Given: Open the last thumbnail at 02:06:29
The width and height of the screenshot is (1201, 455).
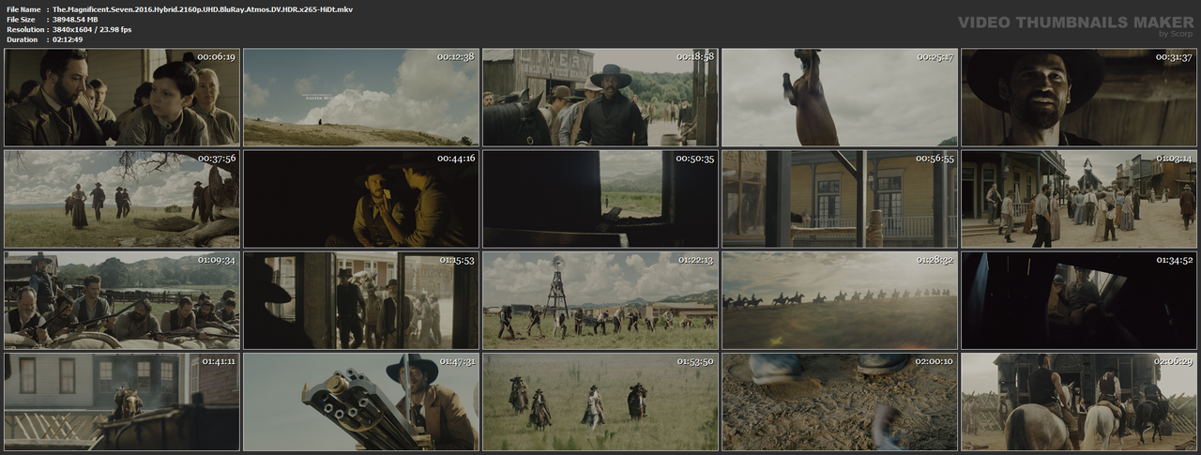Looking at the screenshot, I should point(1079,401).
